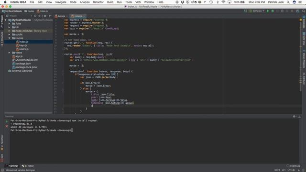Run the bin/www configuration with green play button

[x=268, y=11]
